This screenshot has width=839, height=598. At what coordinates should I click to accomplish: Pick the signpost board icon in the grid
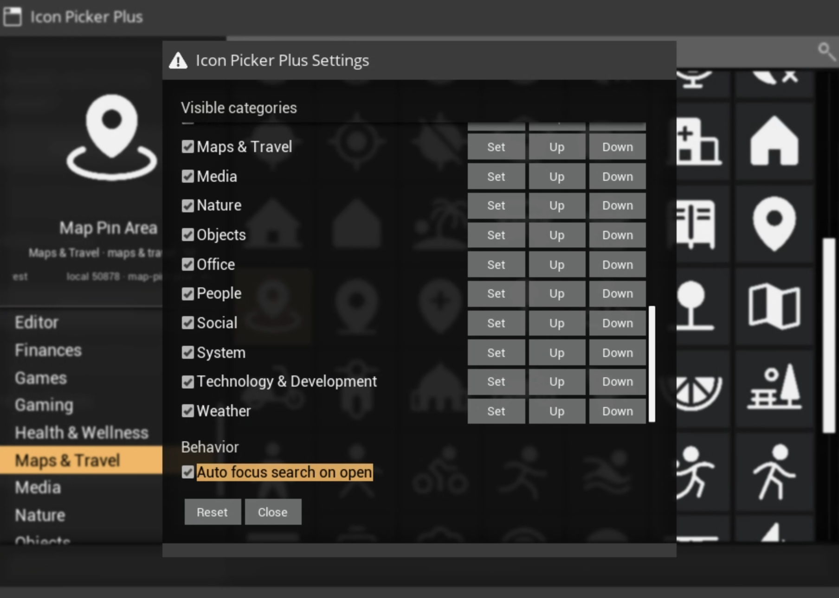click(696, 224)
